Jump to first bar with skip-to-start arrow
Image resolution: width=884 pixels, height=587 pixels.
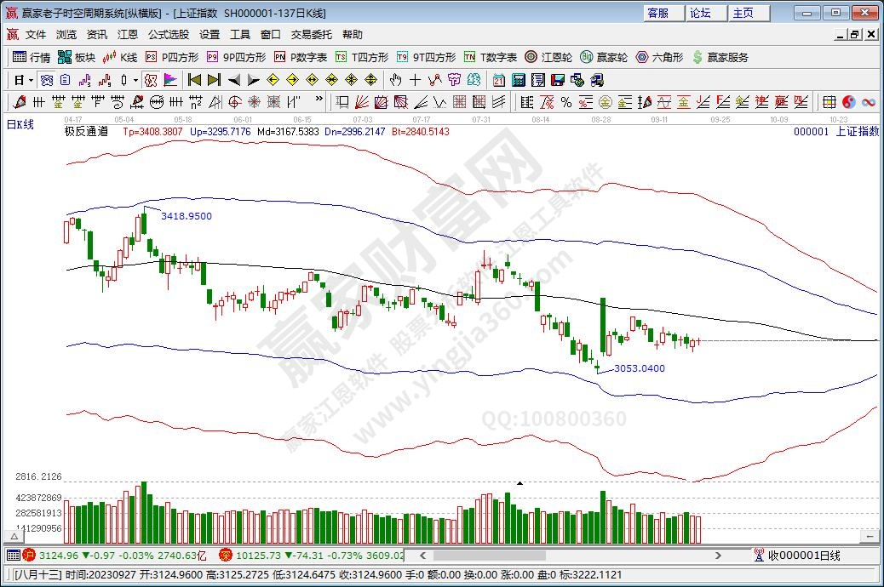[x=194, y=80]
